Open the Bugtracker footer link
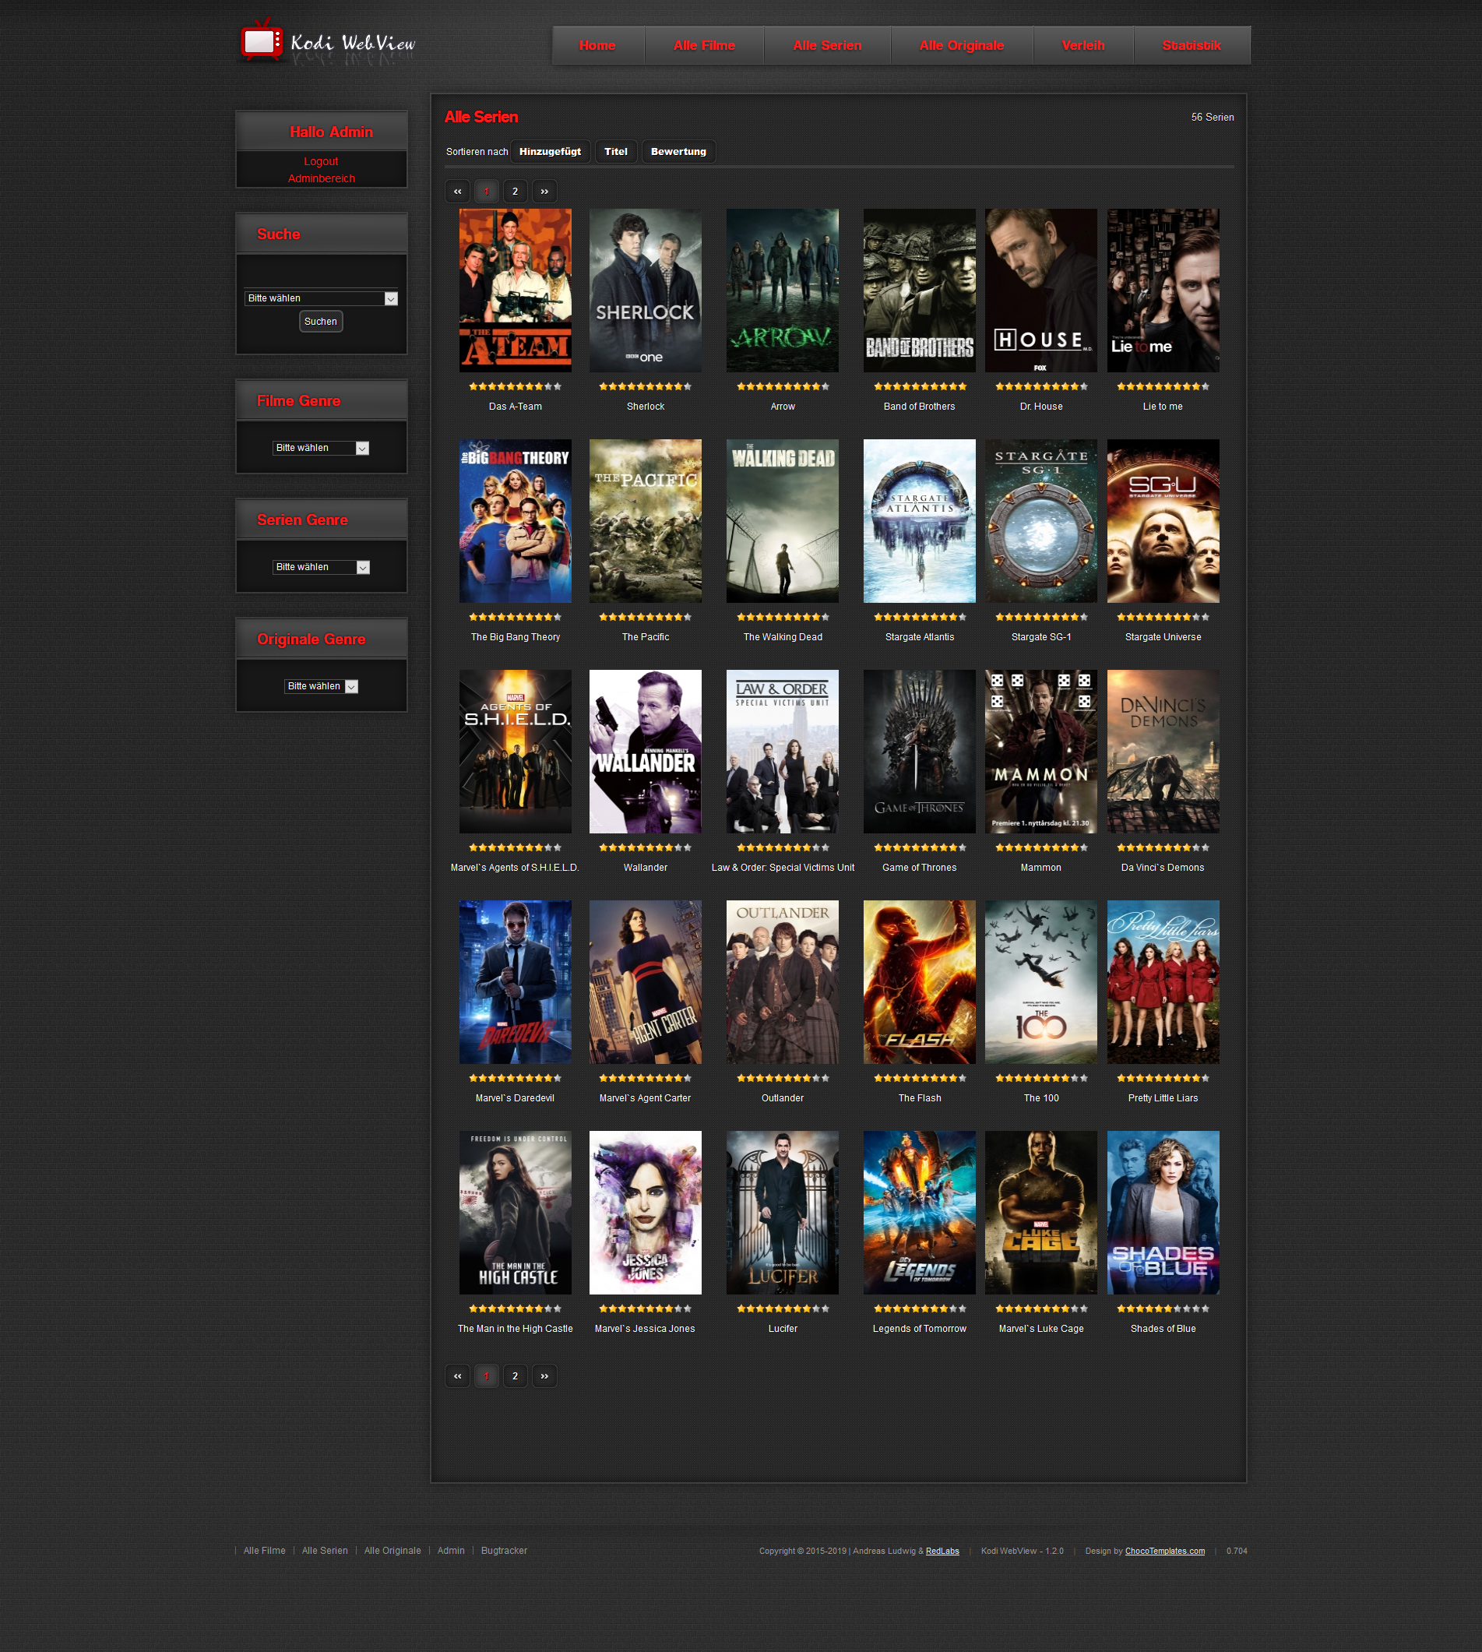 click(503, 1550)
